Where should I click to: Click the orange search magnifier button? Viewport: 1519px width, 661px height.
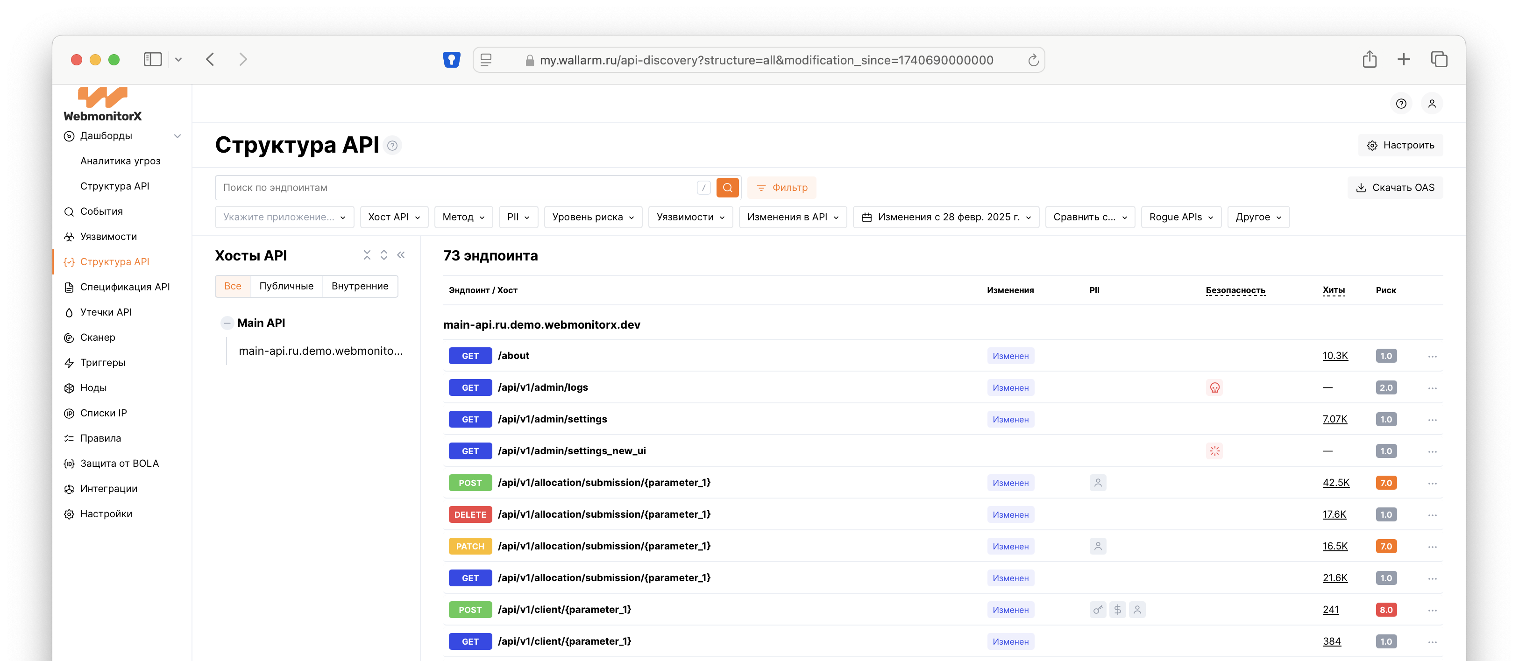click(x=727, y=187)
